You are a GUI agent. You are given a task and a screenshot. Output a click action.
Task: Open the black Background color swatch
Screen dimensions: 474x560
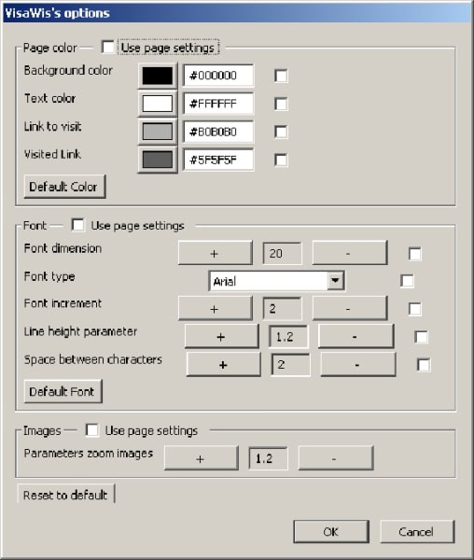158,76
